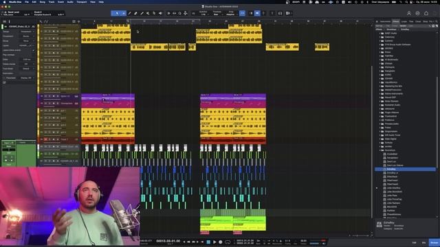The width and height of the screenshot is (440, 247).
Task: Select MicroShift in the browser list
Action: pyautogui.click(x=392, y=207)
